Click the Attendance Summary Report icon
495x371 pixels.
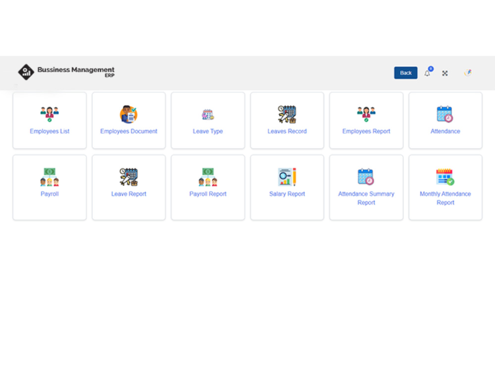[x=366, y=177]
